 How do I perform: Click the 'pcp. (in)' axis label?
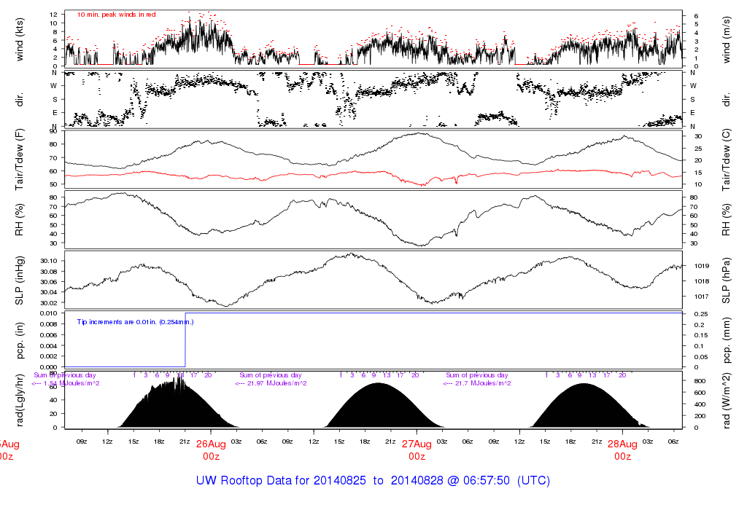point(20,341)
